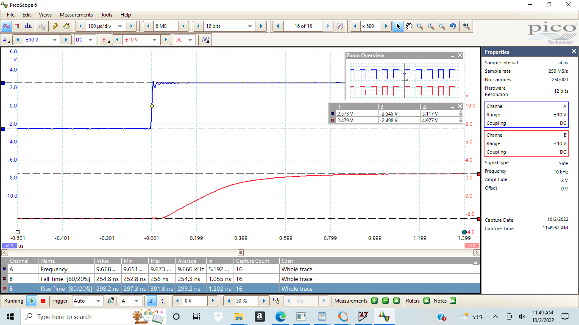Open the Help menu
579x325 pixels.
(x=125, y=15)
